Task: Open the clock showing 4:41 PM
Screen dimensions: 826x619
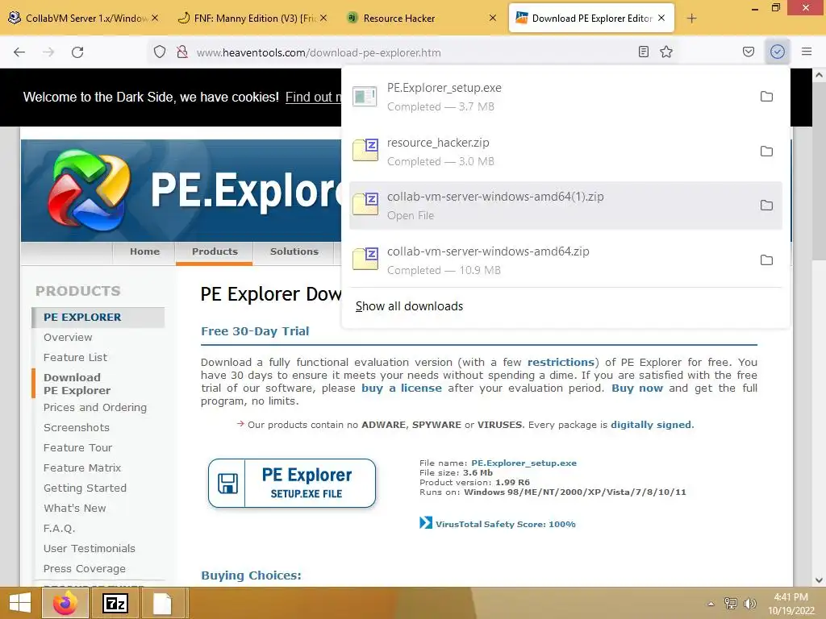Action: 791,604
